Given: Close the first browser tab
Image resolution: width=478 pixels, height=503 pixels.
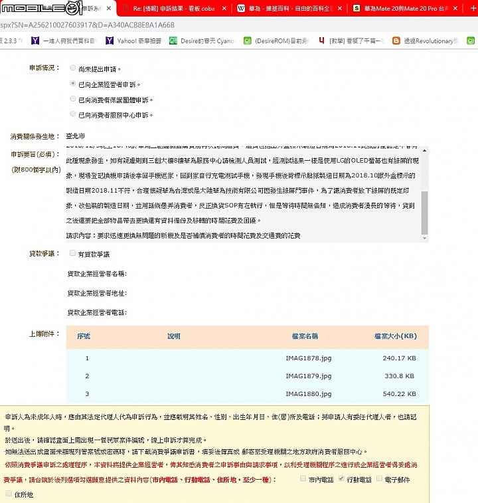Looking at the screenshot, I should click(x=109, y=9).
